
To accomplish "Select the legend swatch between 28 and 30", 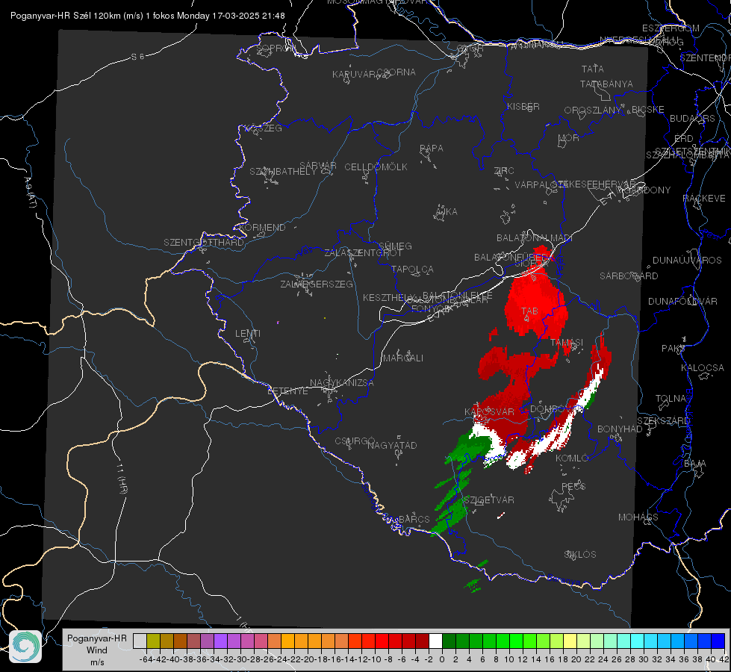I will pos(638,641).
